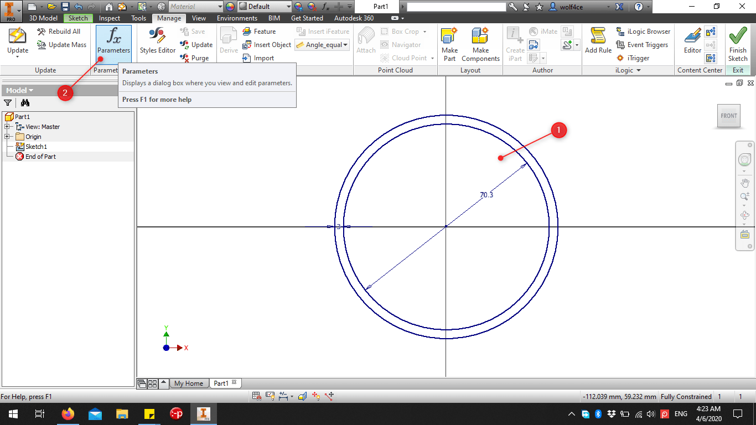Click the filter funnel in Model browser
Viewport: 756px width, 425px height.
tap(8, 102)
